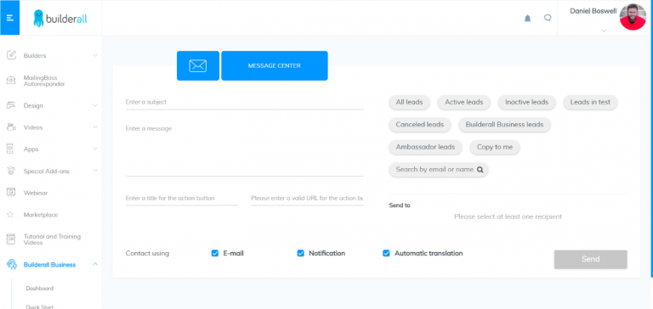Click the Apps phone icon
Viewport: 653px width, 309px height.
click(10, 149)
